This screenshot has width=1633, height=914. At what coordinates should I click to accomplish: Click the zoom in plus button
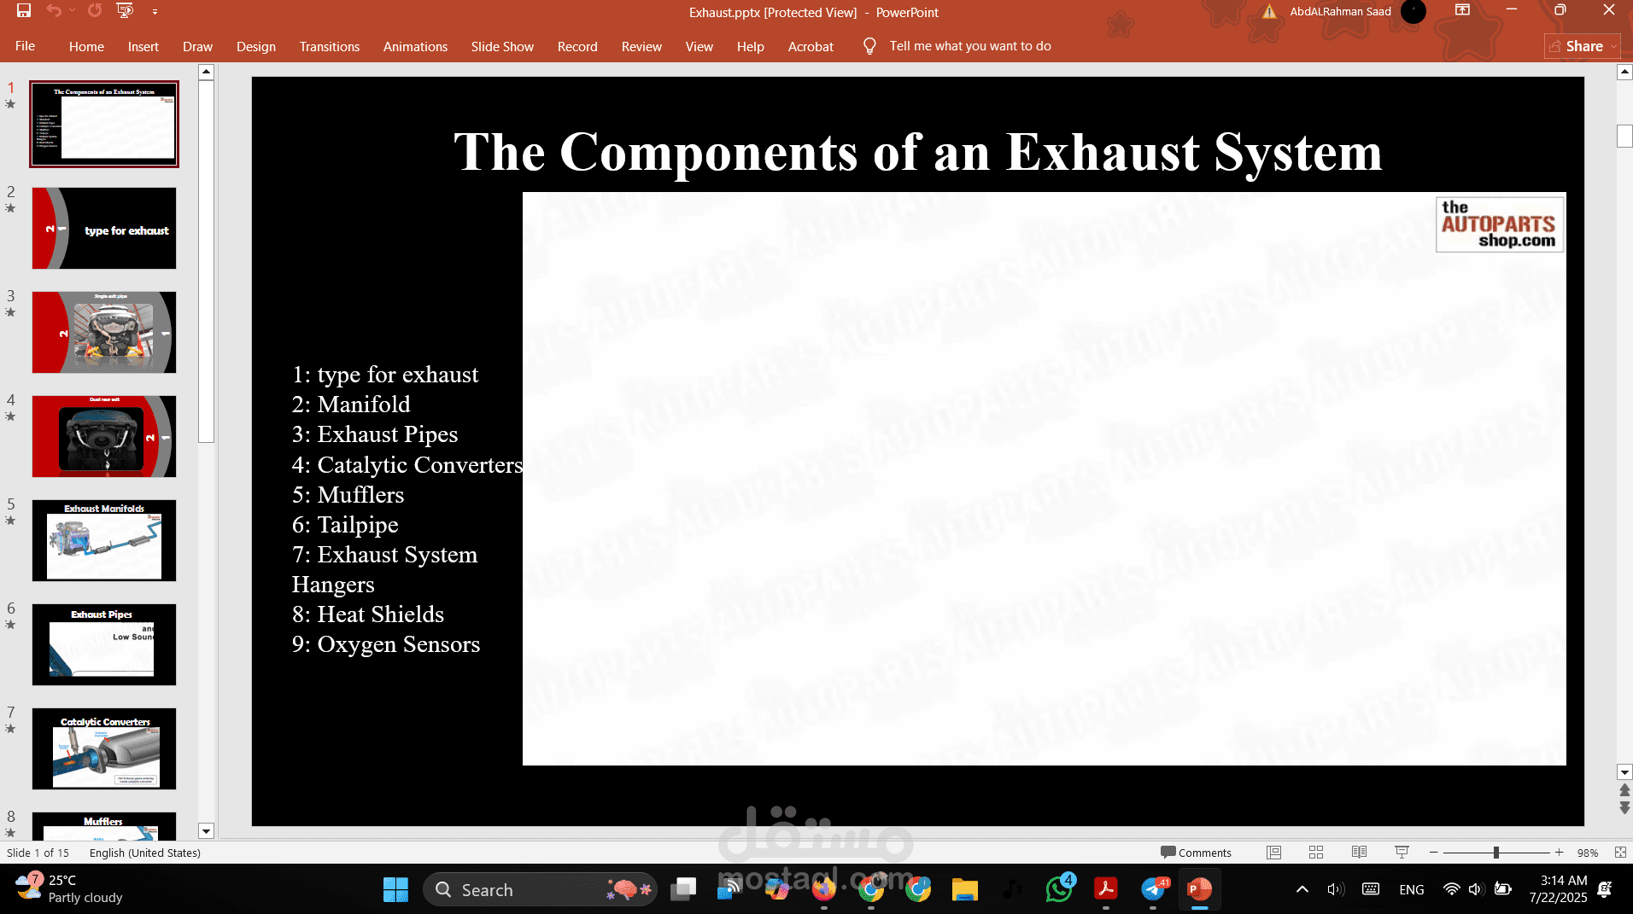click(1559, 853)
